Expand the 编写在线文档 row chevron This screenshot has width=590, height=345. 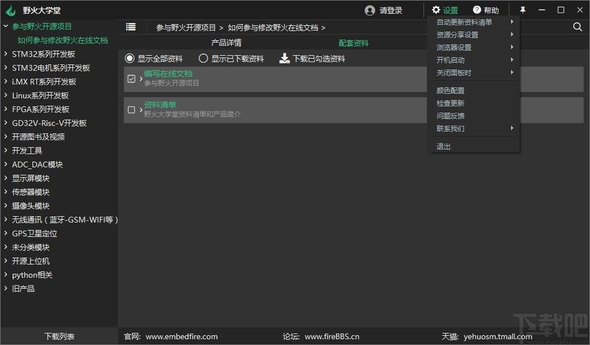click(x=141, y=79)
